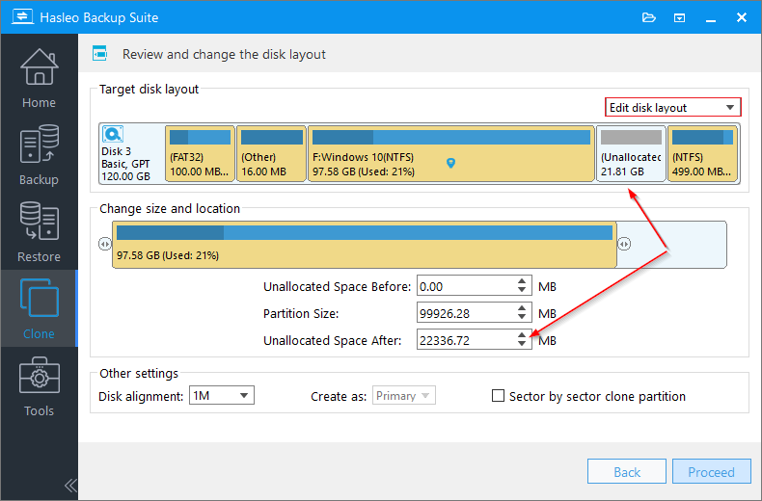Image resolution: width=762 pixels, height=501 pixels.
Task: Increase Unallocated Space Before value
Action: click(x=522, y=281)
